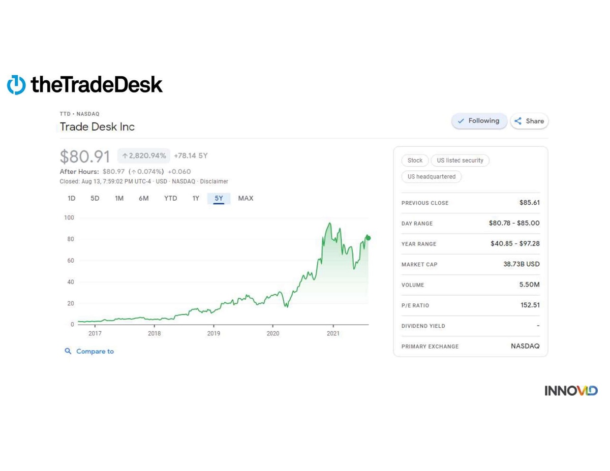
Task: Click the Compare to magnifier icon
Action: pyautogui.click(x=68, y=351)
